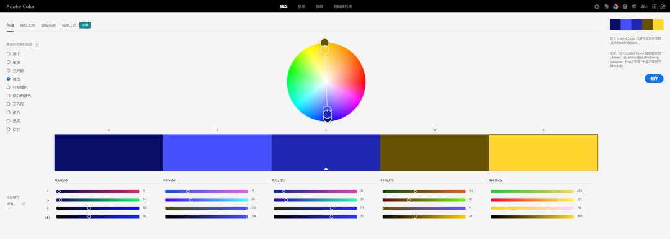The height and width of the screenshot is (239, 670).
Task: Choose the 正方形 harmony rule
Action: 8,104
